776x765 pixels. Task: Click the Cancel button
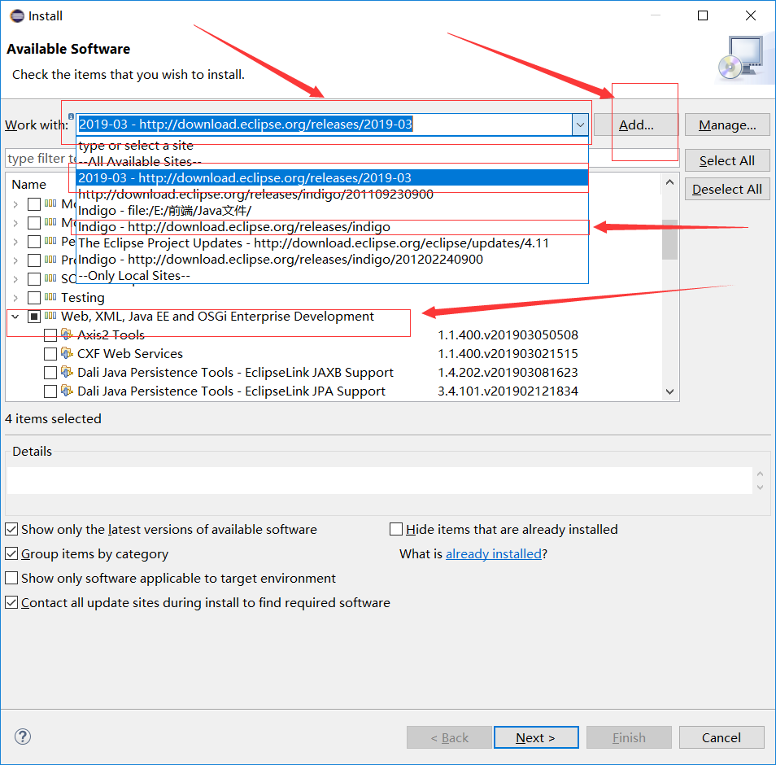coord(721,738)
